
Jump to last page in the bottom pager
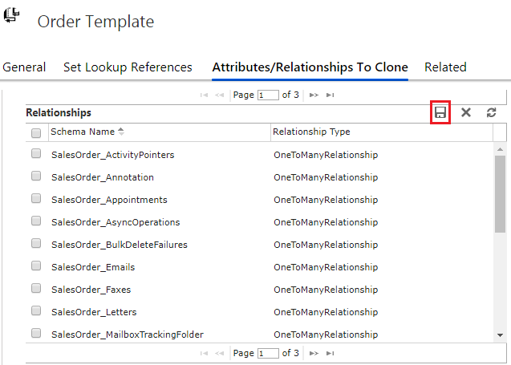pos(331,353)
